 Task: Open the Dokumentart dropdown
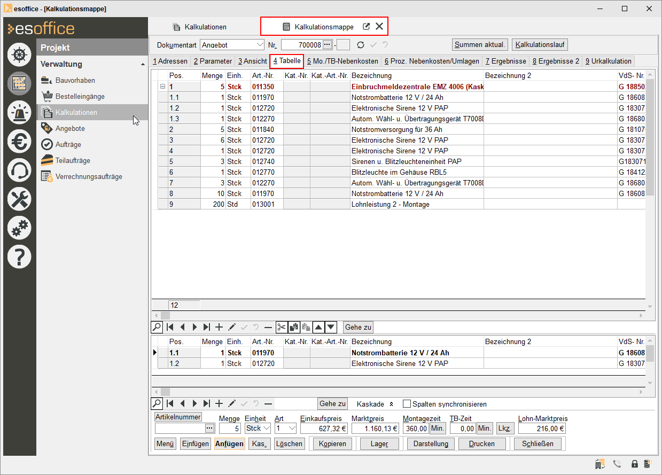(260, 45)
